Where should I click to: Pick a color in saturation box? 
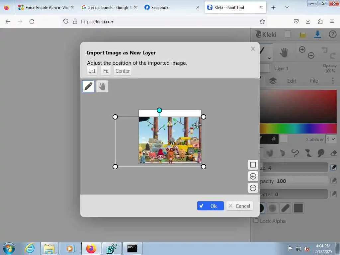pyautogui.click(x=298, y=107)
